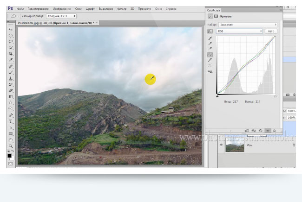
Task: Select the Clone Stamp tool
Action: [x=11, y=79]
